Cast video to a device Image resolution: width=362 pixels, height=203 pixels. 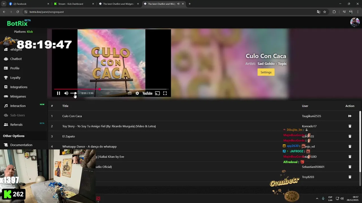[158, 93]
